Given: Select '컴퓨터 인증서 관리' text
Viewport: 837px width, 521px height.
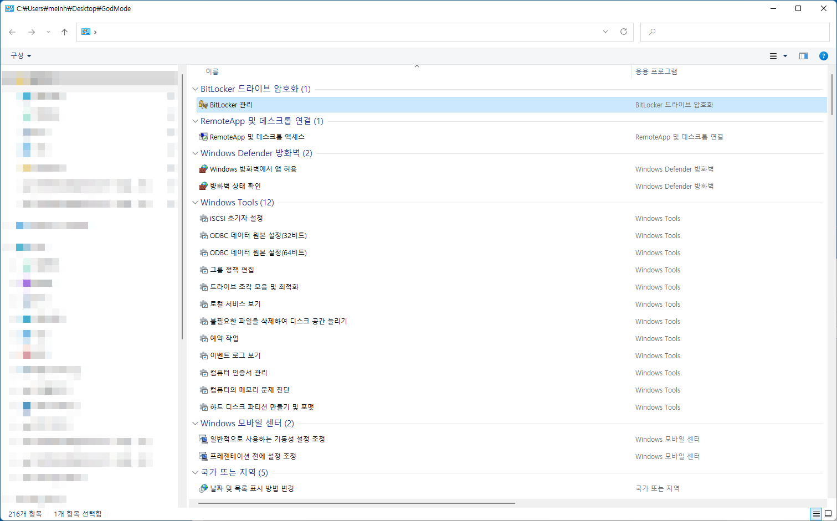Looking at the screenshot, I should click(238, 373).
